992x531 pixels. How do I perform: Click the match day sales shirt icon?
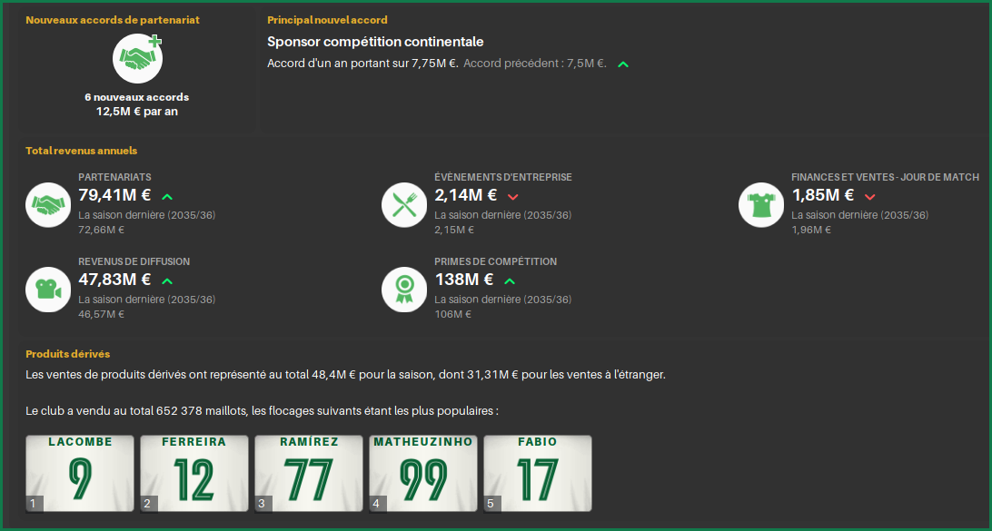[x=761, y=205]
